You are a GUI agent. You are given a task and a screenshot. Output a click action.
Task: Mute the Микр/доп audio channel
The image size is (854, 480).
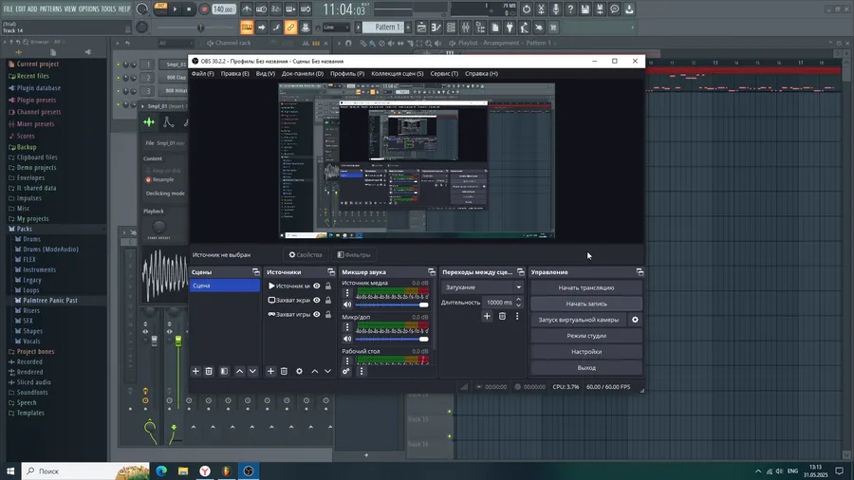[347, 339]
